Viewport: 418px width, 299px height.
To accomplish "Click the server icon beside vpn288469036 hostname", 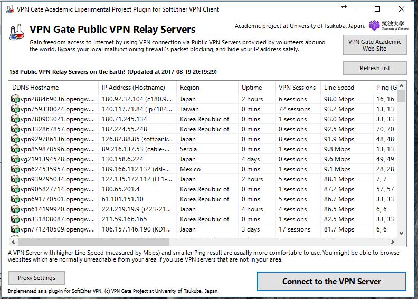I will click(15, 99).
